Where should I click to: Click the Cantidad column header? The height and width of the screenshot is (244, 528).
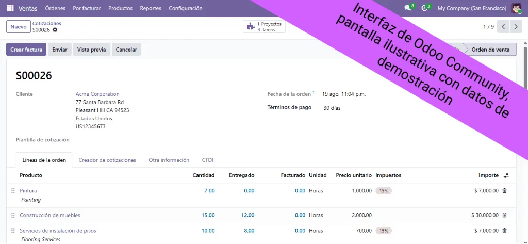[203, 175]
